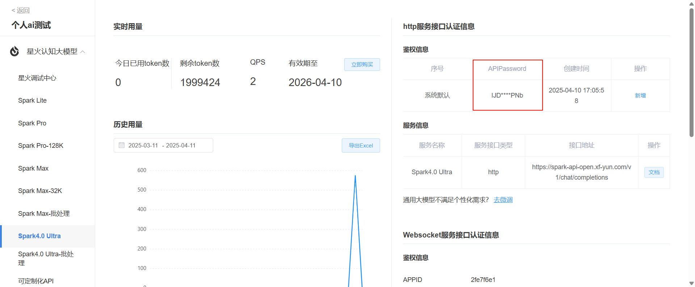Select Spark Pro in sidebar

(32, 123)
